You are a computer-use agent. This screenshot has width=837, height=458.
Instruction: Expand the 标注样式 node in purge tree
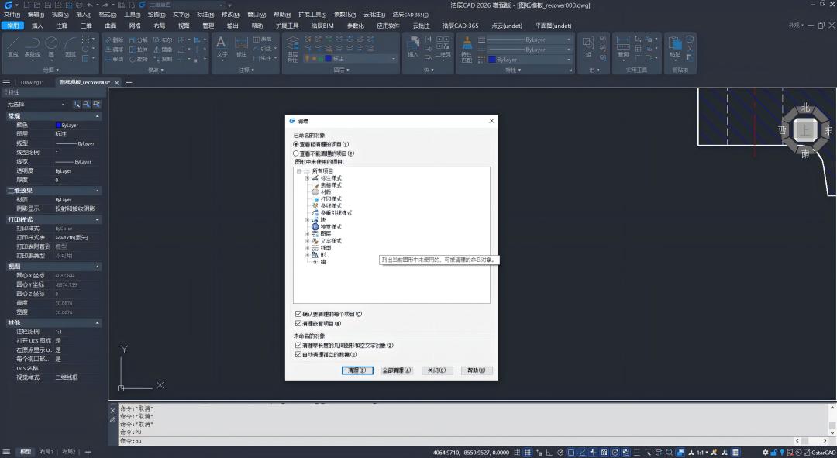[x=307, y=178]
